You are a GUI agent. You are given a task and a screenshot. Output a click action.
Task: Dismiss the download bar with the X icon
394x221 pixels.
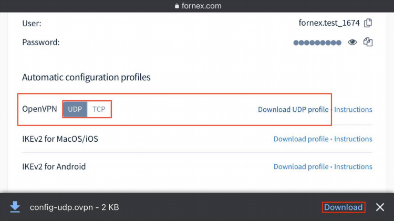click(380, 207)
